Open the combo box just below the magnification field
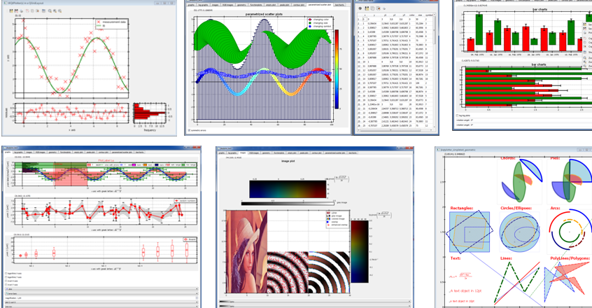Screen dimensions: 592x308 101,302
